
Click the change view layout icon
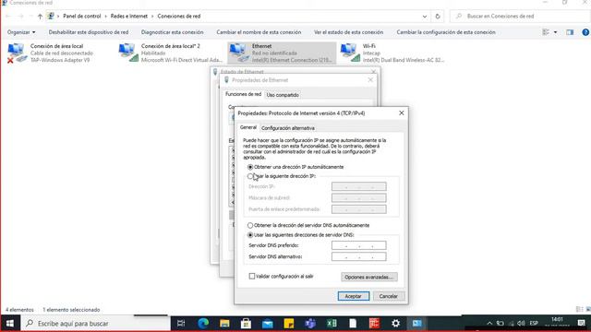(546, 32)
